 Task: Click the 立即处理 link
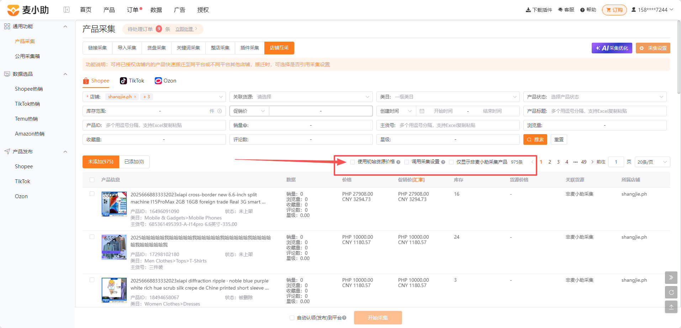pyautogui.click(x=184, y=29)
